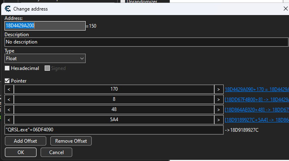The height and width of the screenshot is (161, 289).
Task: Open the 18D4429A090+170 pointer link
Action: (x=257, y=89)
